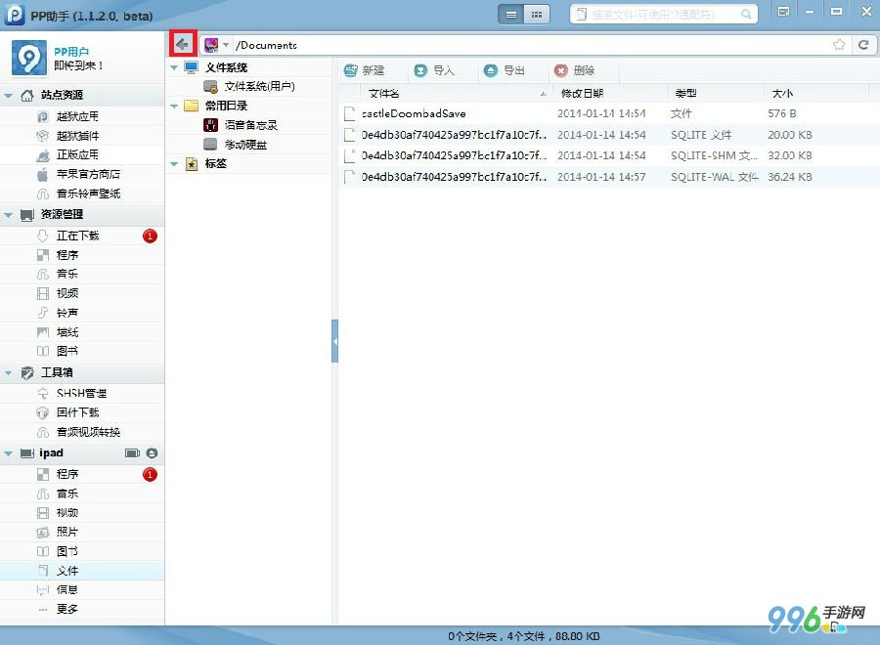The height and width of the screenshot is (645, 880).
Task: Open the app icon dropdown beside the path
Action: [x=226, y=45]
